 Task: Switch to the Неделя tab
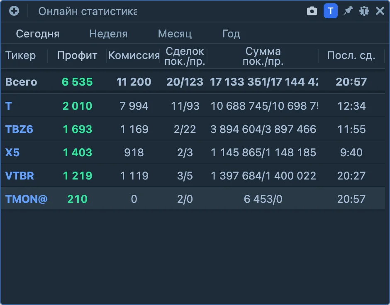click(108, 34)
